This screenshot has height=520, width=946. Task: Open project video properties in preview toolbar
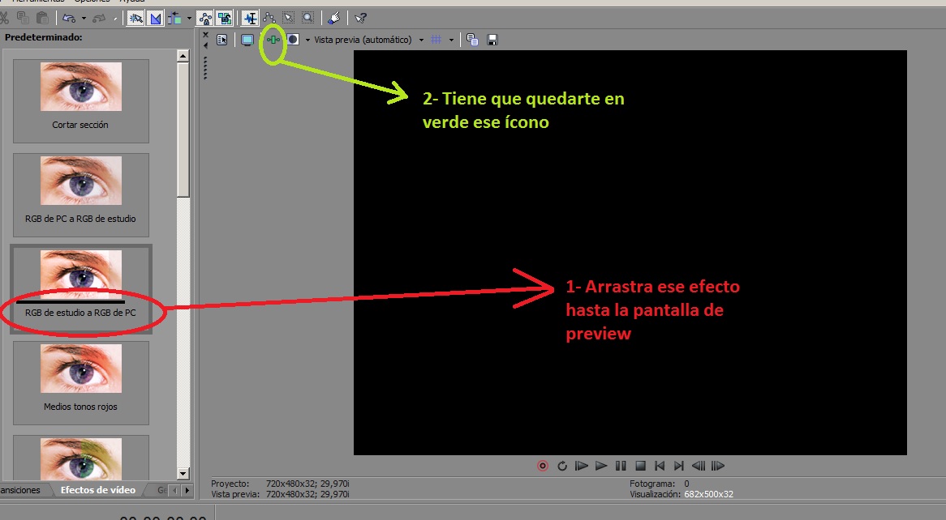point(222,40)
